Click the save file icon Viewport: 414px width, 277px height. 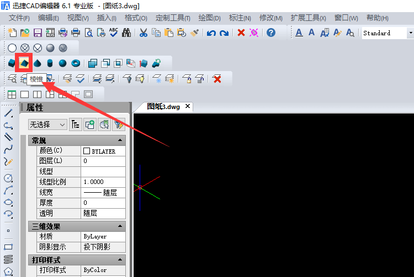(38, 33)
